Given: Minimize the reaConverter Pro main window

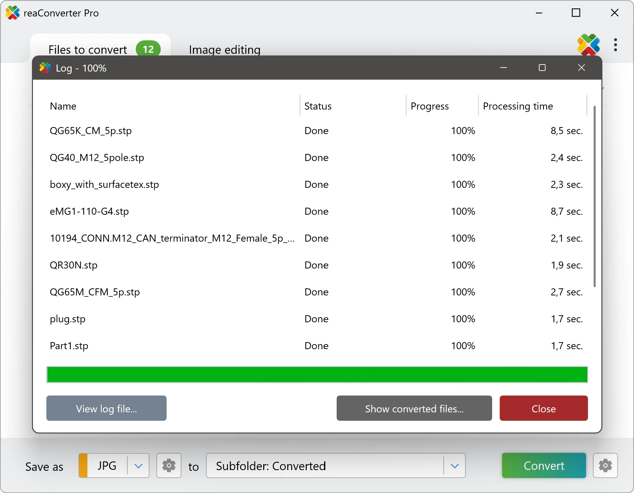Looking at the screenshot, I should tap(539, 13).
